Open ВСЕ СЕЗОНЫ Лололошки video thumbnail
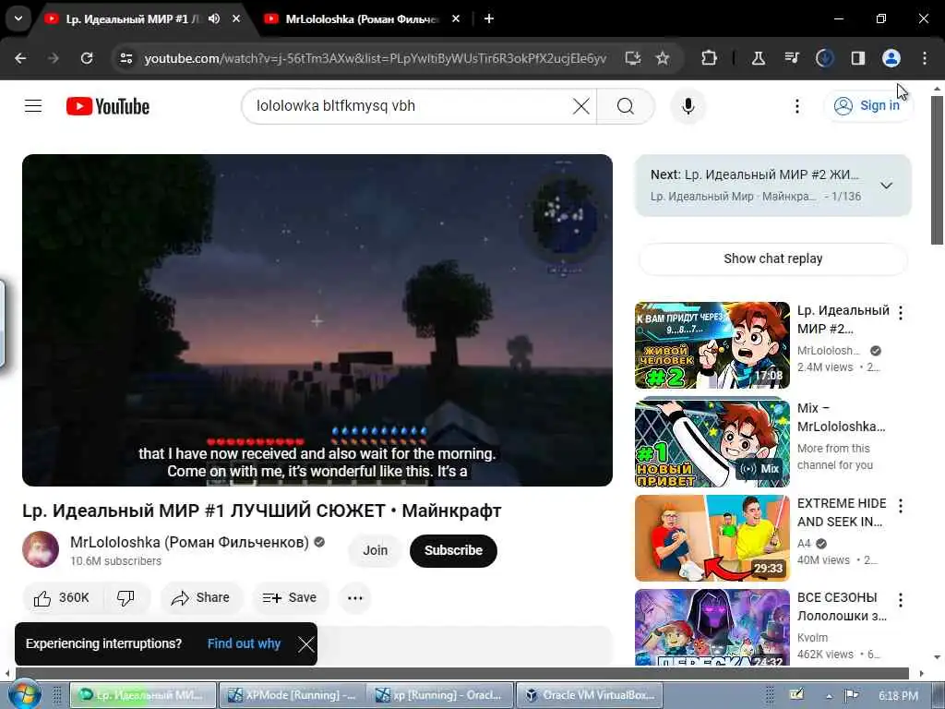Screen dimensions: 945x709 pos(712,627)
